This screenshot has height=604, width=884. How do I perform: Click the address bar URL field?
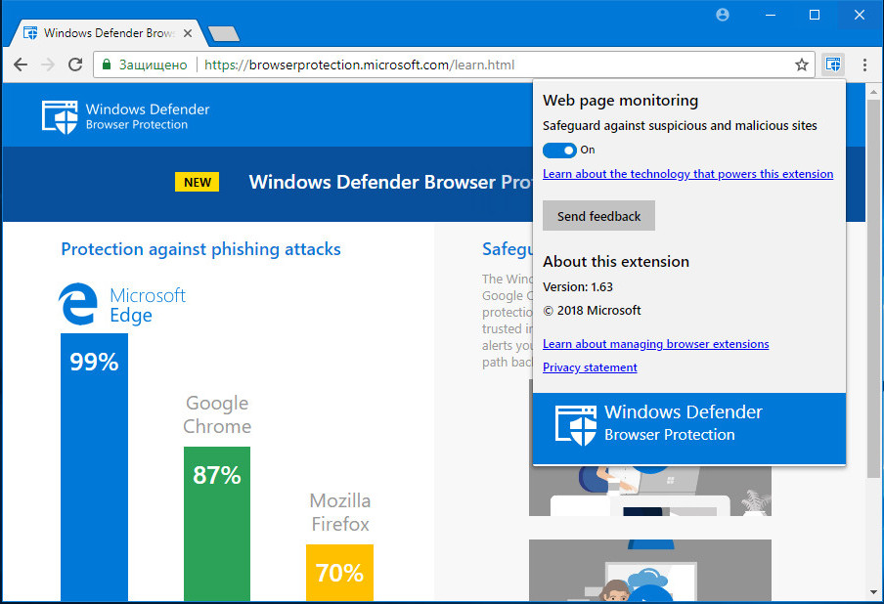[x=454, y=65]
